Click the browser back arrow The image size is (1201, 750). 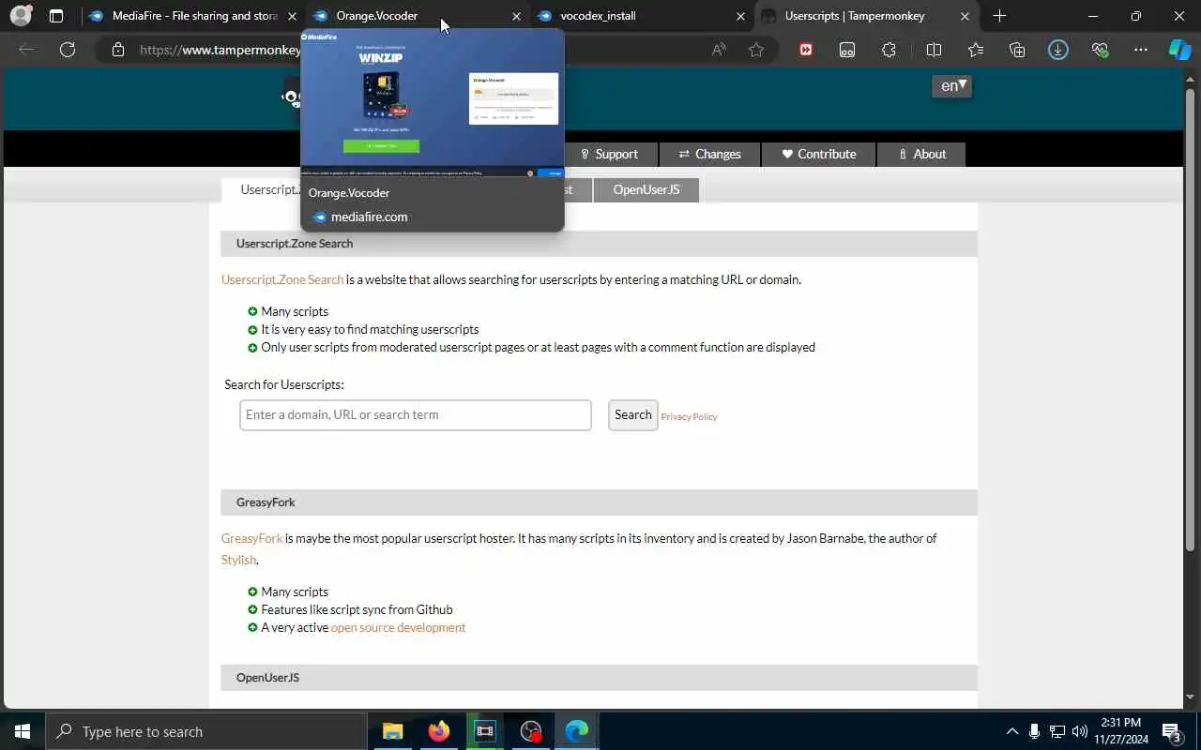pos(26,50)
